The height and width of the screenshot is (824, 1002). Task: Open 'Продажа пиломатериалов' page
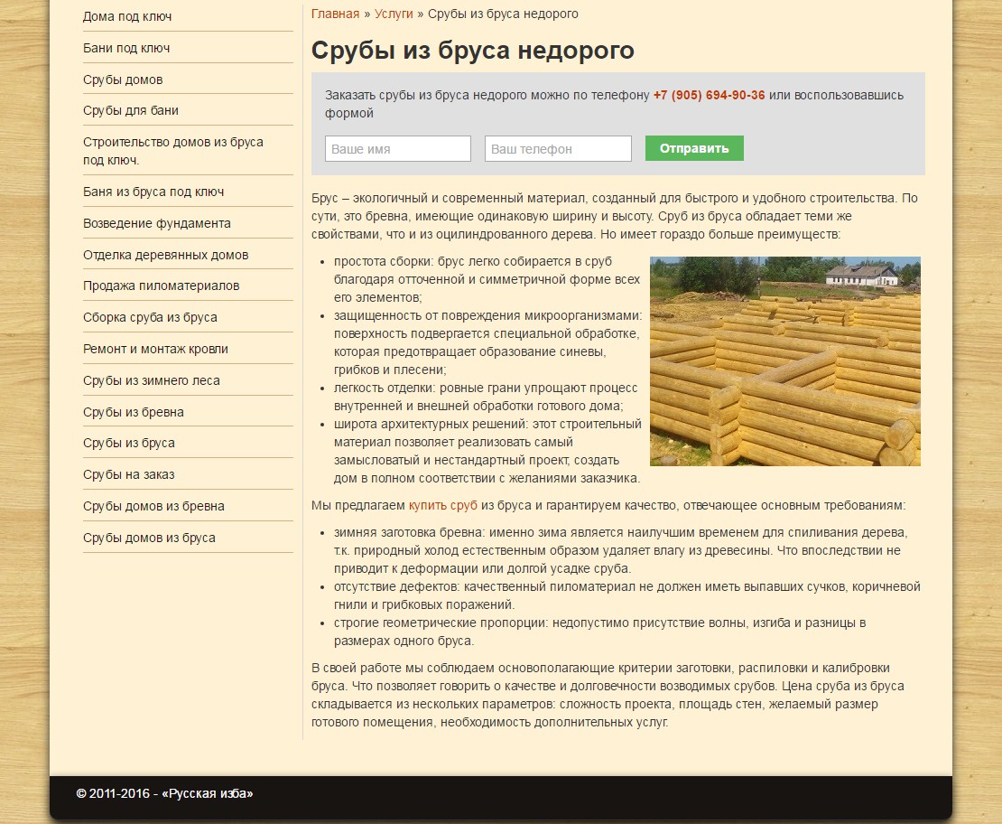(161, 286)
